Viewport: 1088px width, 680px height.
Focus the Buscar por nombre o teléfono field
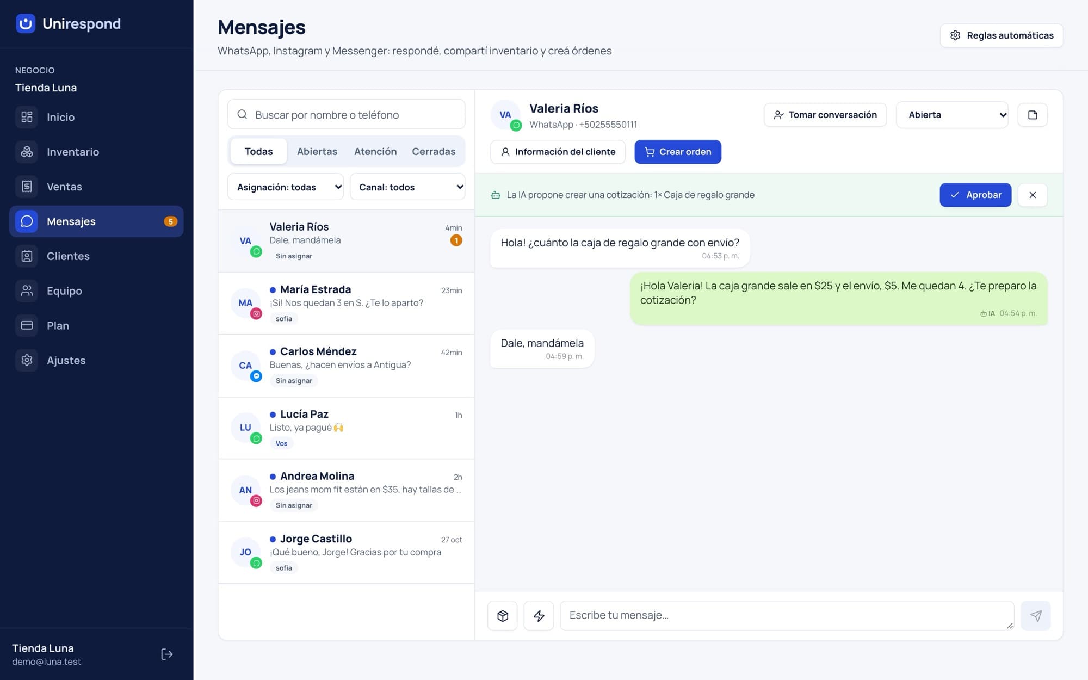coord(347,114)
